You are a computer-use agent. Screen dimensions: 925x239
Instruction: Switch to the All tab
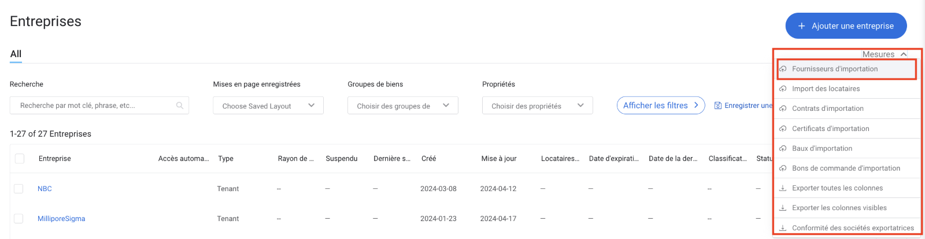click(16, 54)
